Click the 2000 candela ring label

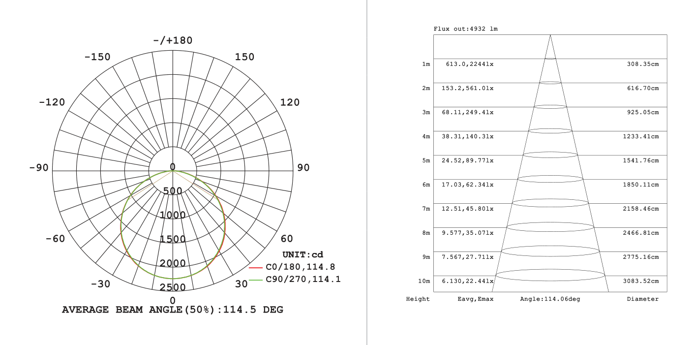pos(173,263)
